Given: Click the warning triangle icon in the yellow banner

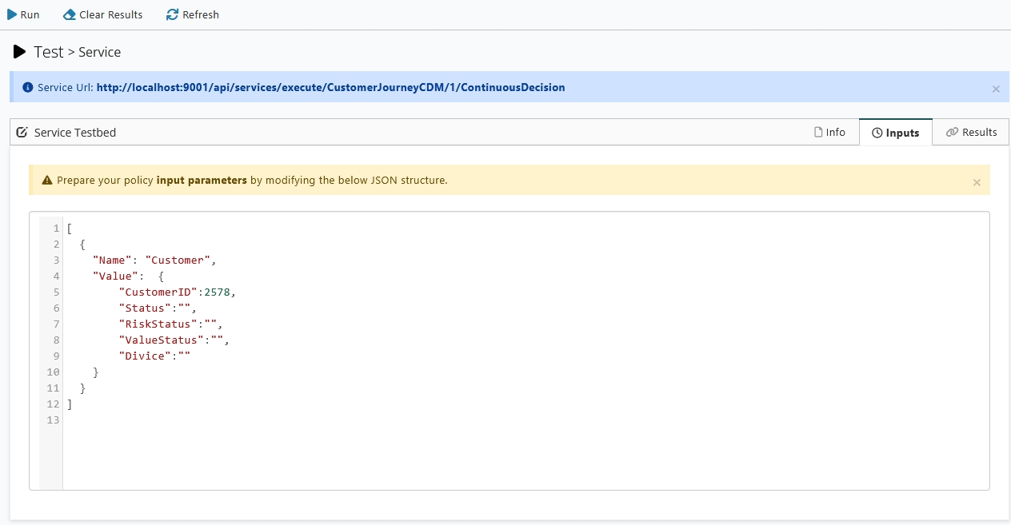Looking at the screenshot, I should coord(47,181).
